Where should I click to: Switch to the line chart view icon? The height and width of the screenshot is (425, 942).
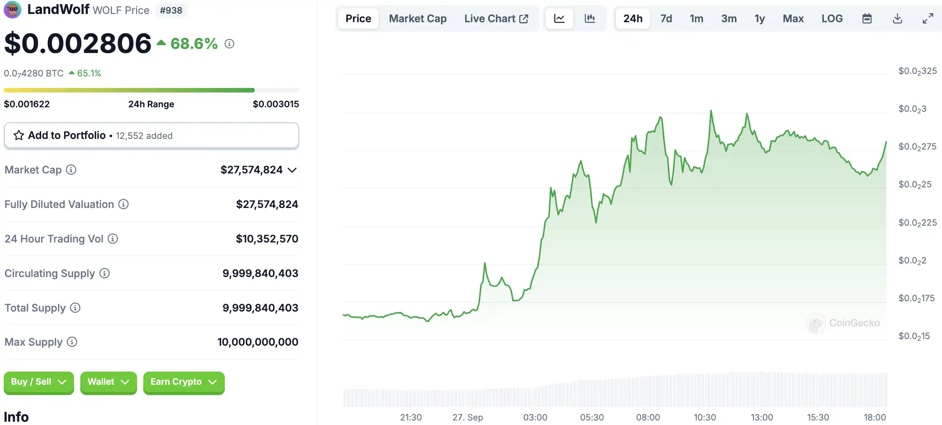(x=559, y=18)
